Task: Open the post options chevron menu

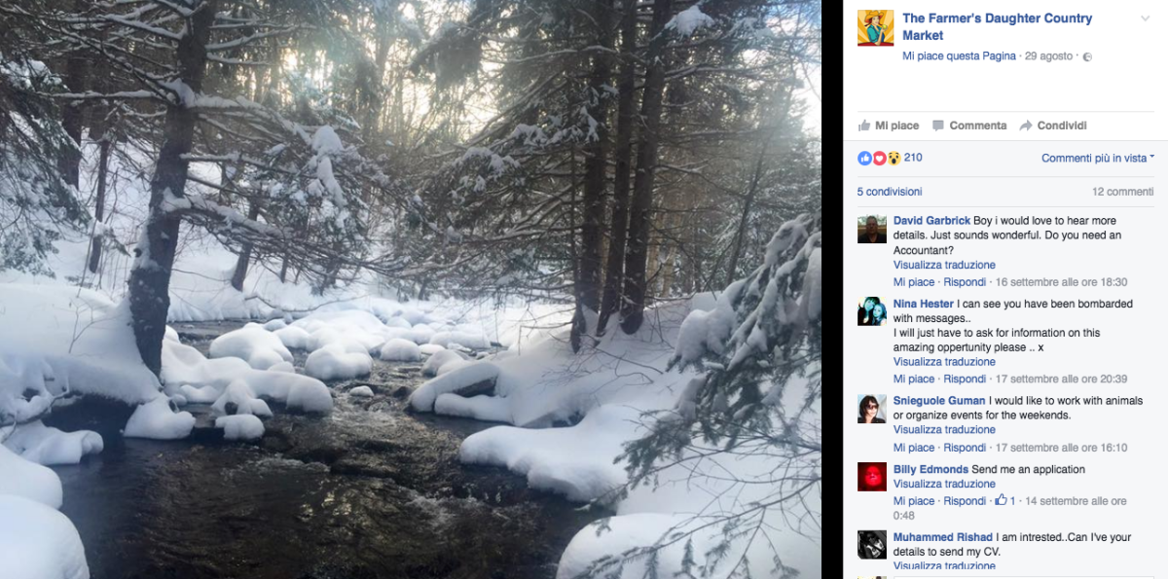Action: tap(1145, 18)
